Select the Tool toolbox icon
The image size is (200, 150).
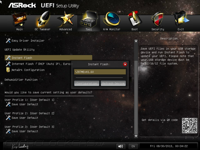(x=89, y=19)
